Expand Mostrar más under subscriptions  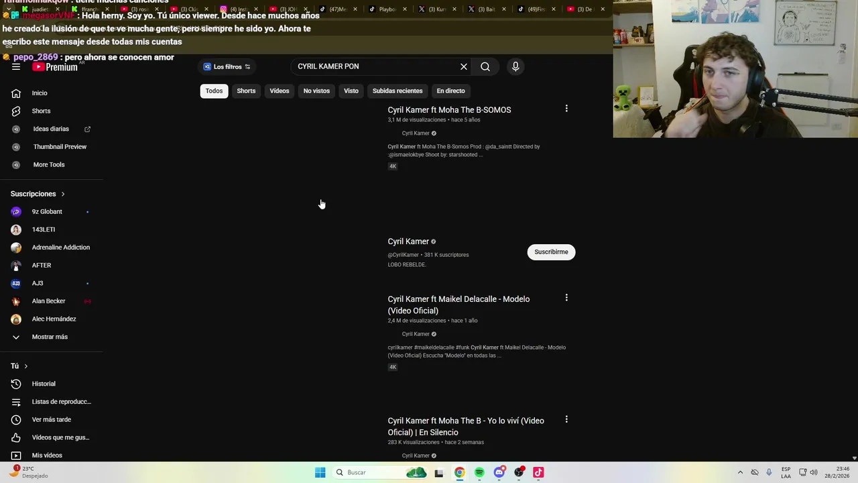click(50, 337)
